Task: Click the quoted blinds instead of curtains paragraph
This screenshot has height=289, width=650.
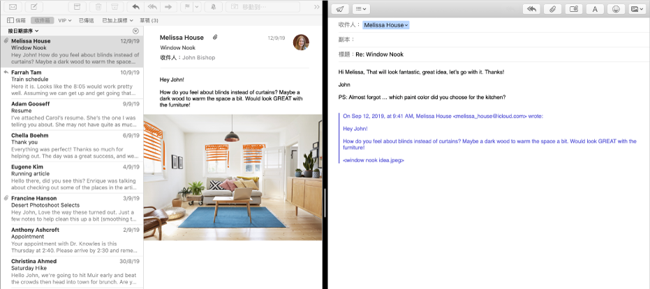Action: (x=489, y=144)
